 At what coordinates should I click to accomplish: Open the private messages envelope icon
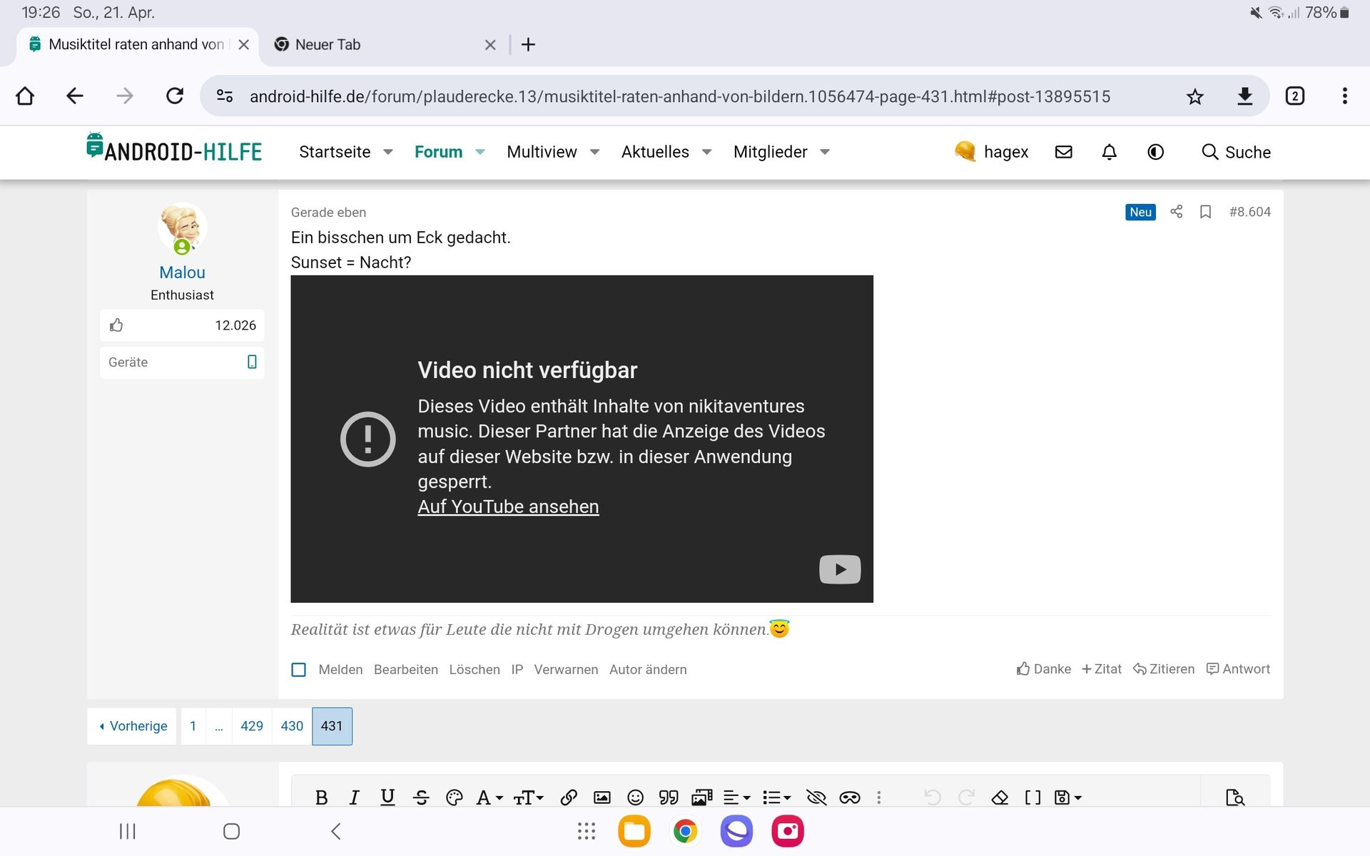1063,152
